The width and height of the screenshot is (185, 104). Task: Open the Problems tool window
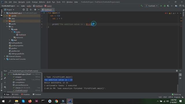click(25, 94)
